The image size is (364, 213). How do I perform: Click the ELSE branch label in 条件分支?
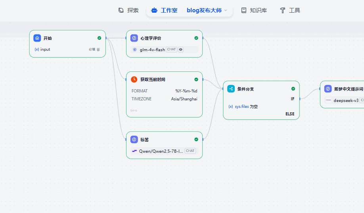click(290, 114)
